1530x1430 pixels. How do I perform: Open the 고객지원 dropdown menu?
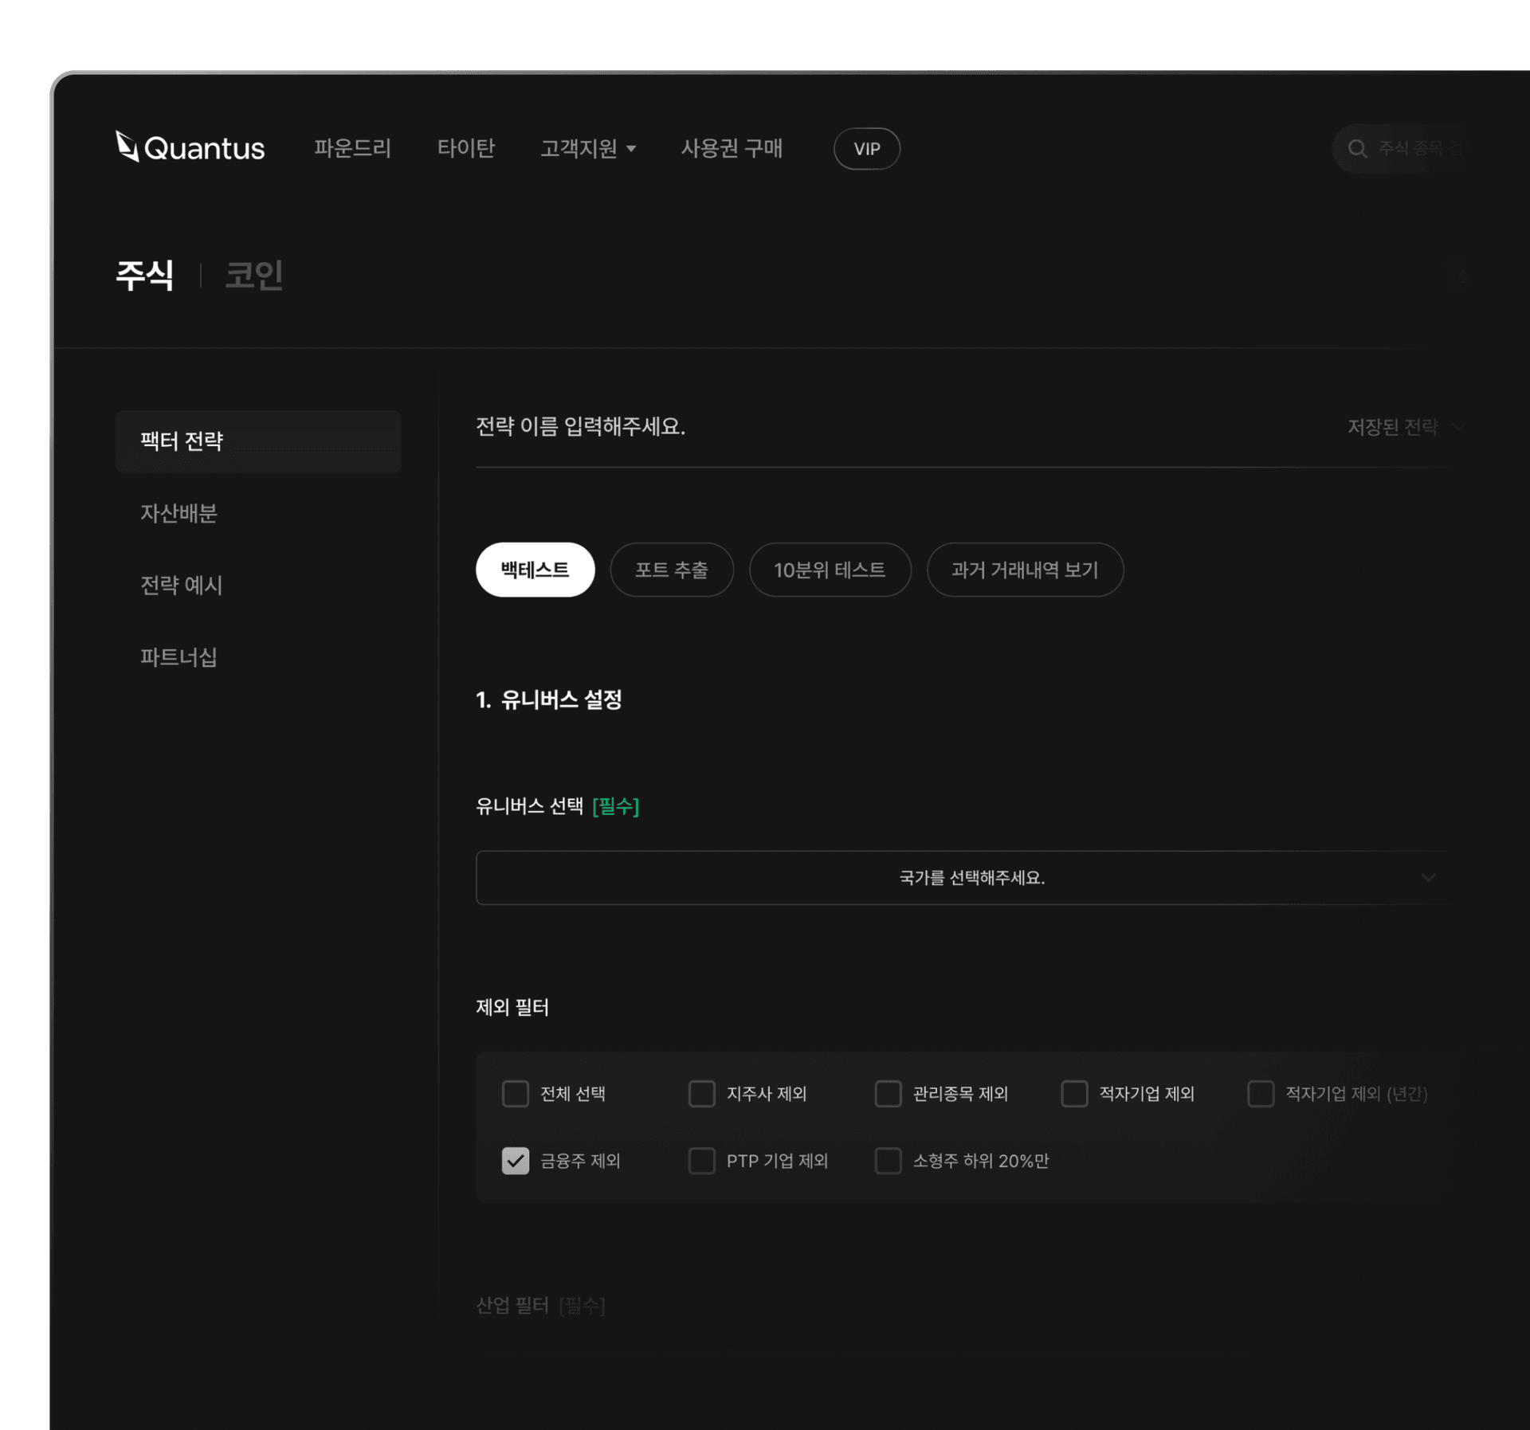[588, 149]
